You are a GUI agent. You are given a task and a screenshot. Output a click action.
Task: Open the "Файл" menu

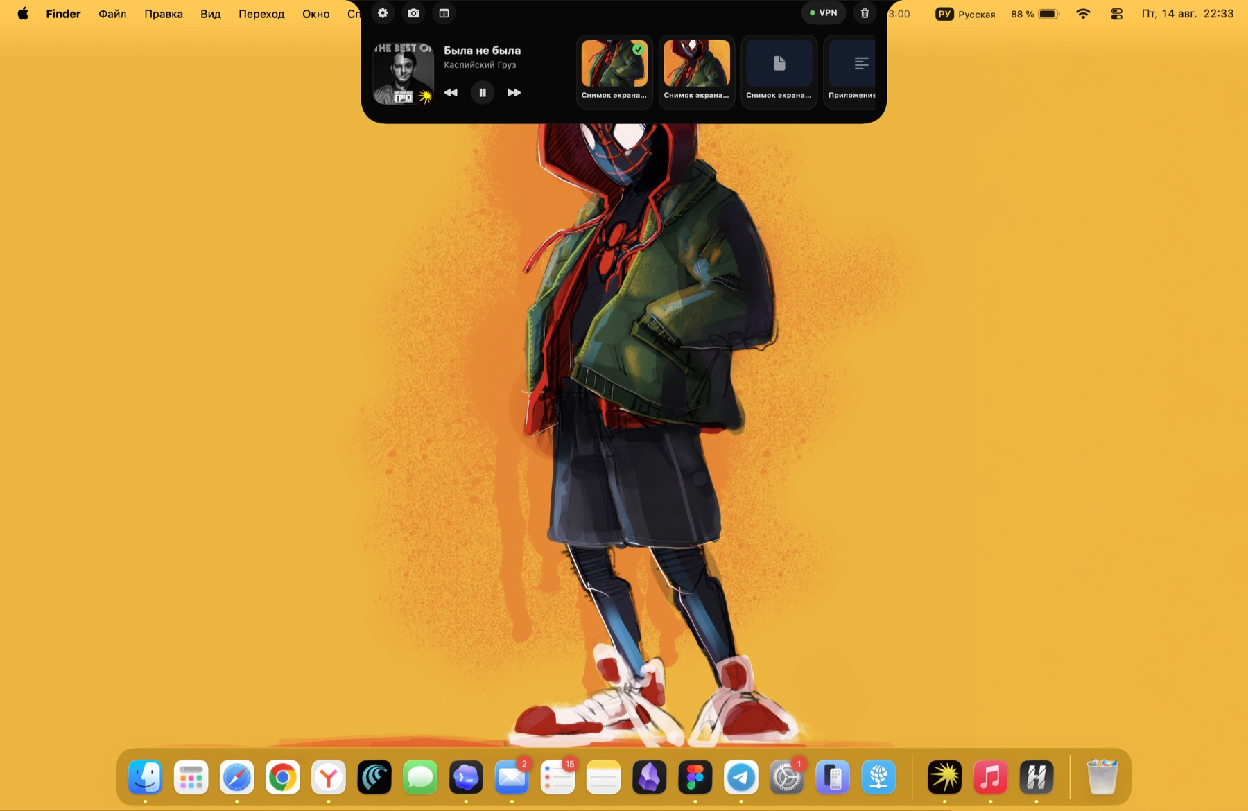[112, 14]
